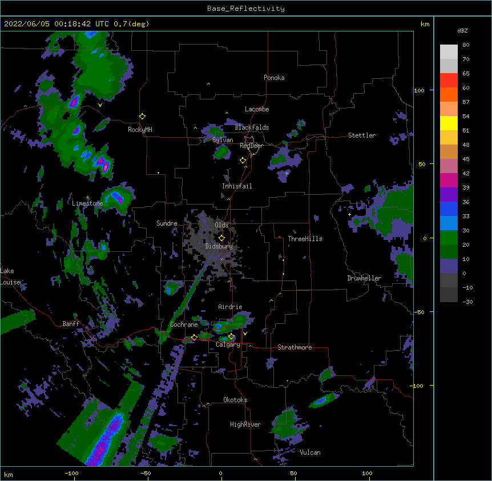The height and width of the screenshot is (481, 492).
Task: Click the yellow diamond marker south of RedDeer
Action: tap(243, 161)
